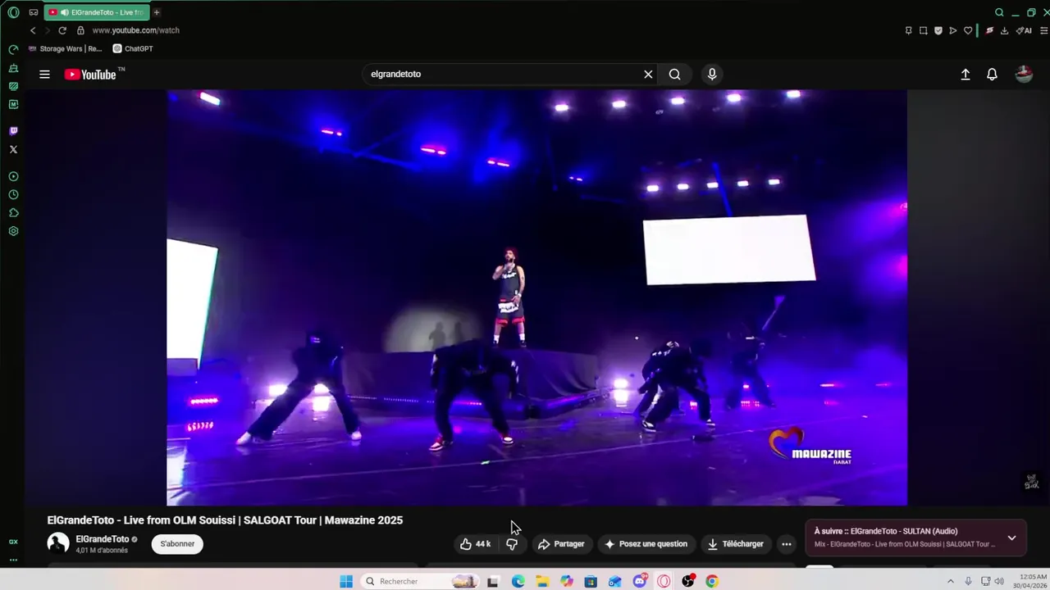Open Extensions cube icon in sidebar

point(13,213)
